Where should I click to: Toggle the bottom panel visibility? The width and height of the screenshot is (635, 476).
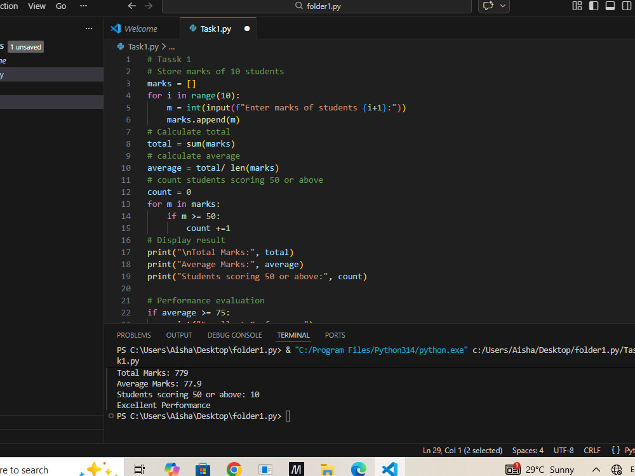[x=610, y=6]
